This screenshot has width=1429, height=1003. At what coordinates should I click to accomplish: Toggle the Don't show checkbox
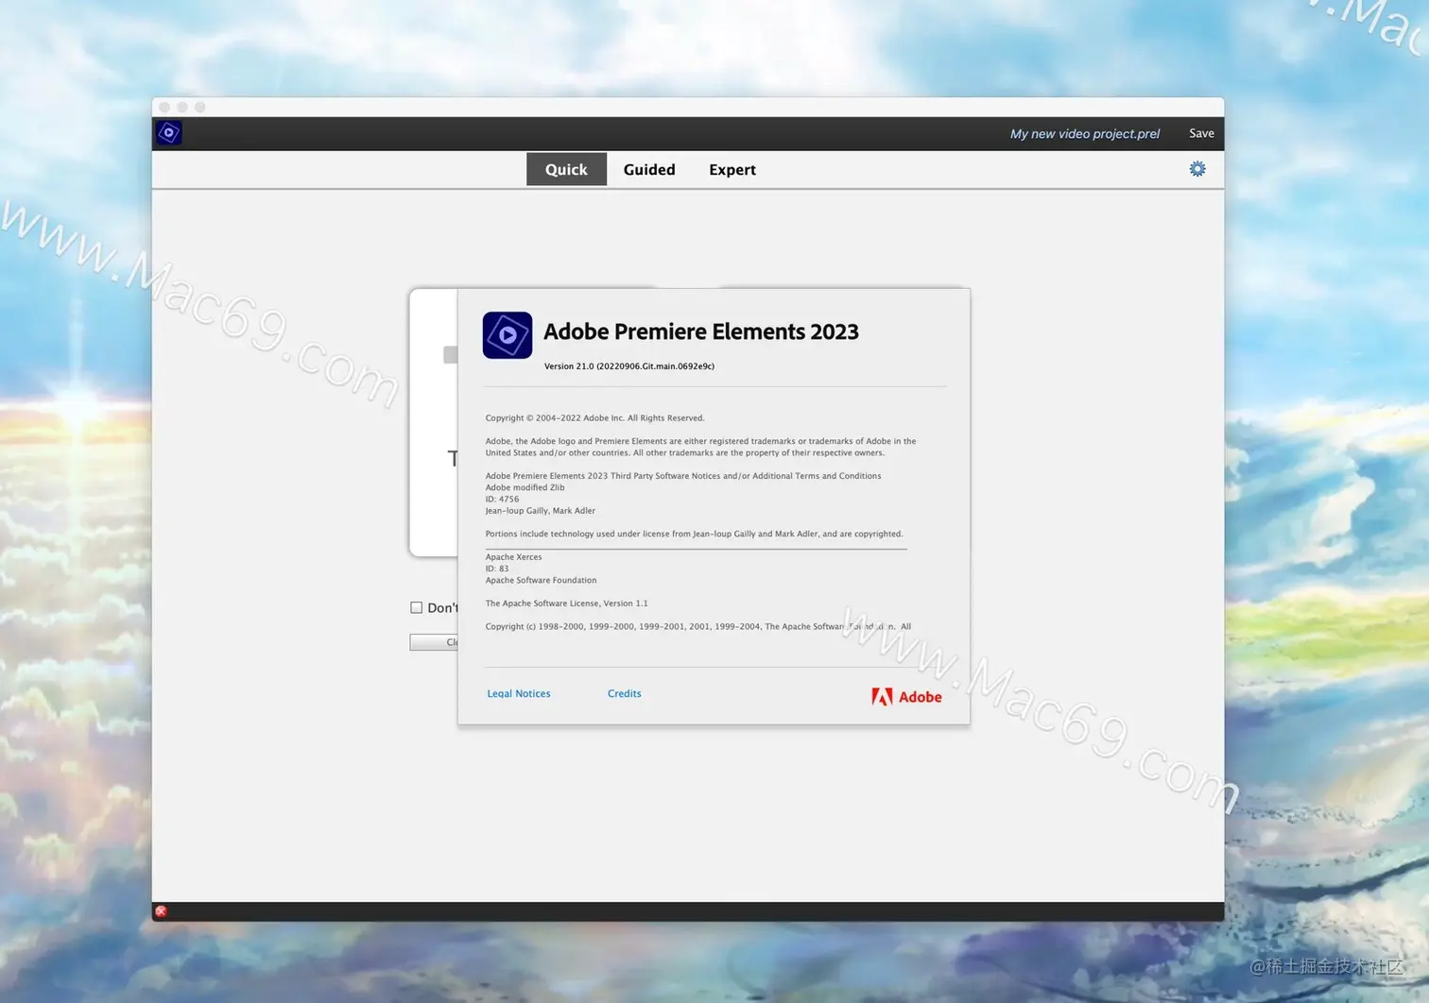(416, 607)
